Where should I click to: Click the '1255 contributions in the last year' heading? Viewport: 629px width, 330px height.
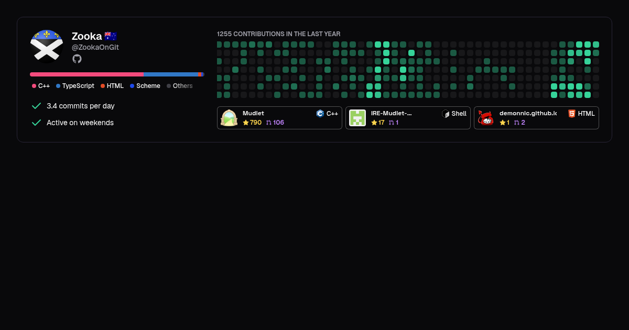pyautogui.click(x=279, y=34)
